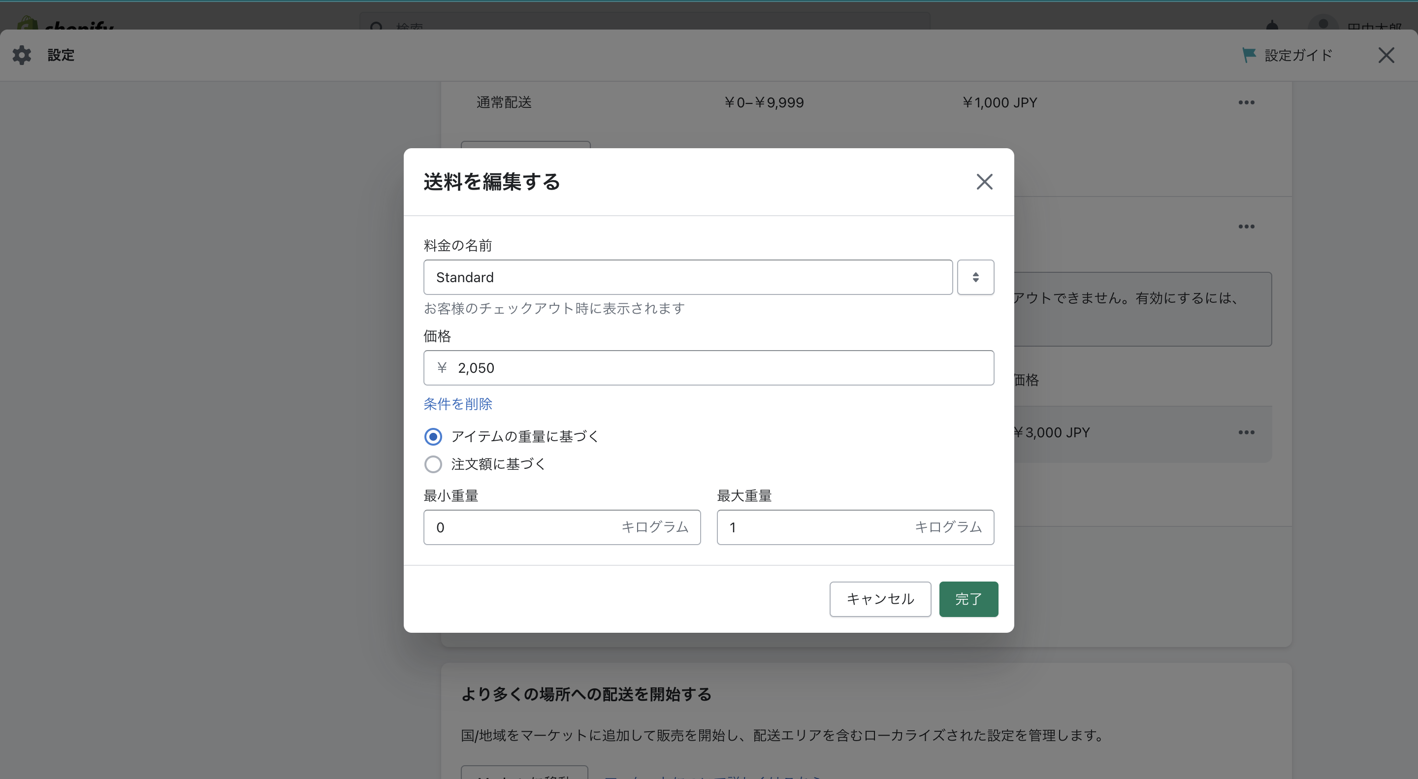The image size is (1418, 779).
Task: Click the ¥3,000 JPY price text
Action: pyautogui.click(x=1052, y=432)
